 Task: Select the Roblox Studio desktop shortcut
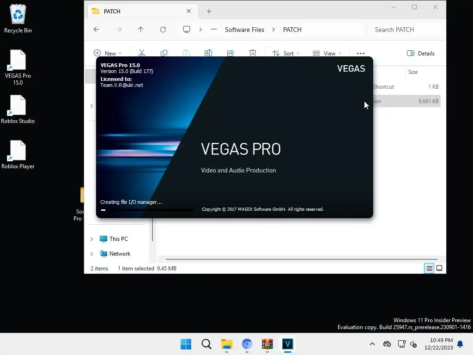[18, 109]
